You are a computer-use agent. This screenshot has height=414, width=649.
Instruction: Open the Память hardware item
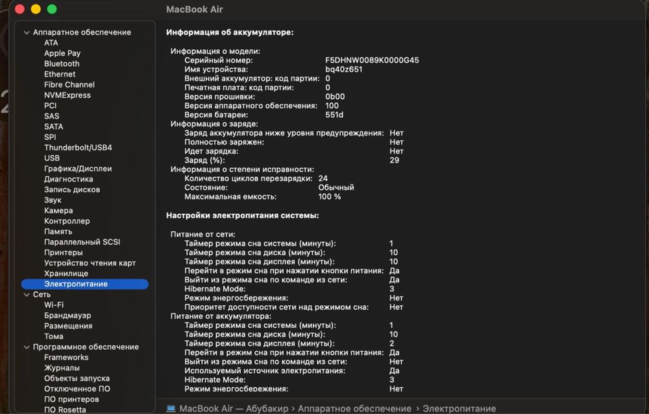click(x=58, y=231)
